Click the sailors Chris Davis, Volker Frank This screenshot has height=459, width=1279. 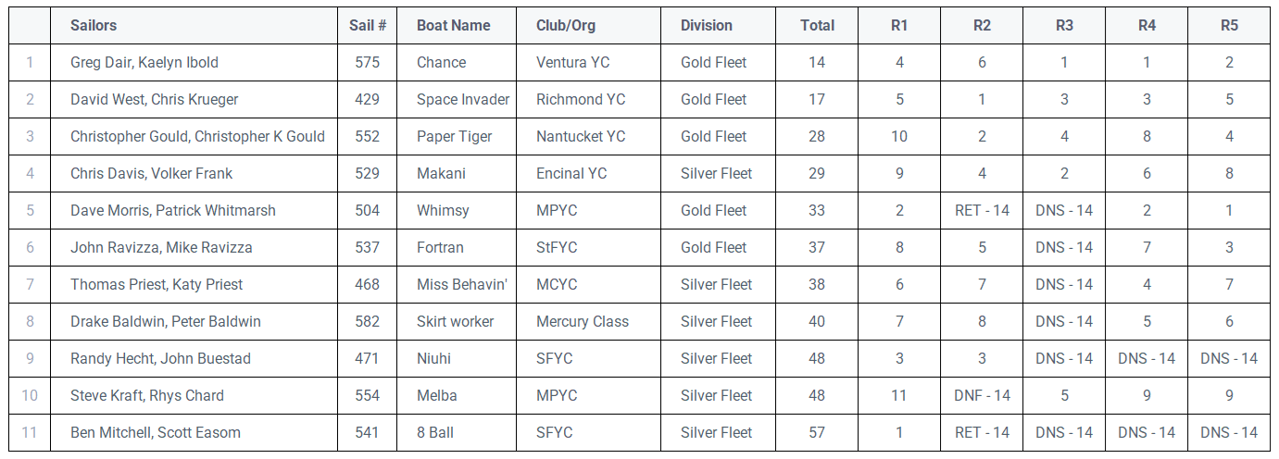tap(151, 174)
